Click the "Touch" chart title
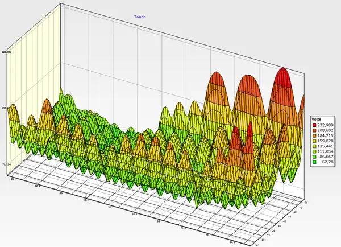Viewport: 341px width, 247px height. [140, 17]
